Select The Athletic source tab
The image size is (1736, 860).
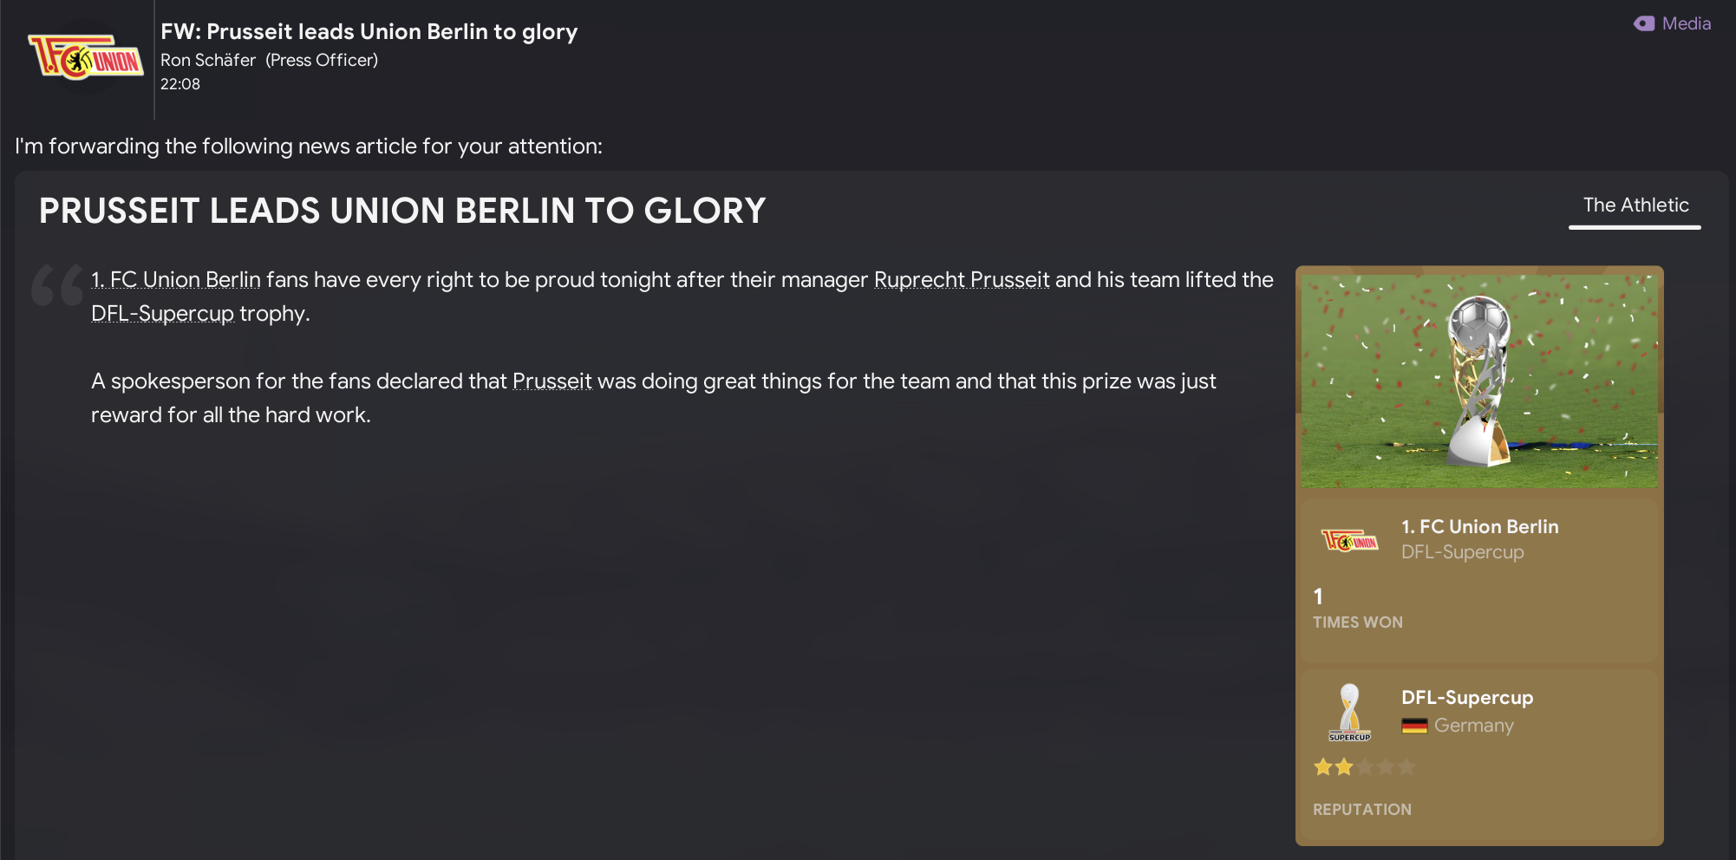(x=1635, y=206)
